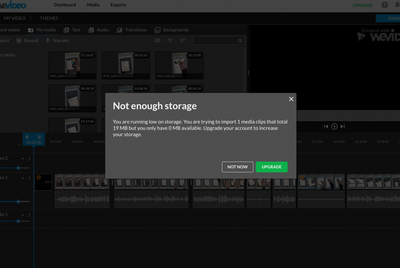
Task: Open the Video 1 track options menu
Action: coord(30,178)
